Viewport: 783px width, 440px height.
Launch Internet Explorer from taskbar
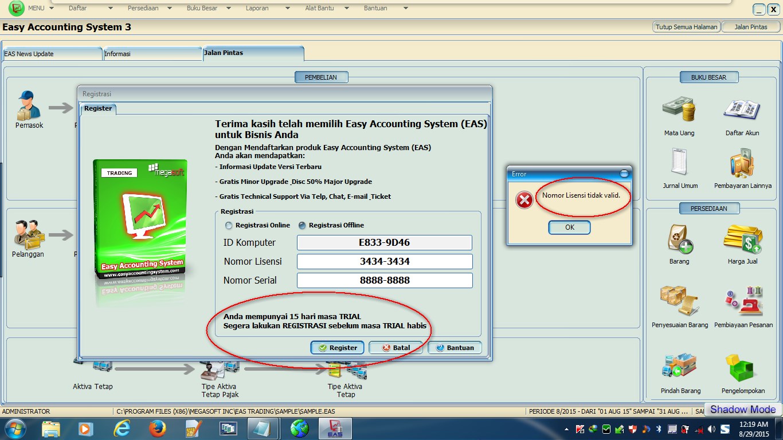coord(122,429)
